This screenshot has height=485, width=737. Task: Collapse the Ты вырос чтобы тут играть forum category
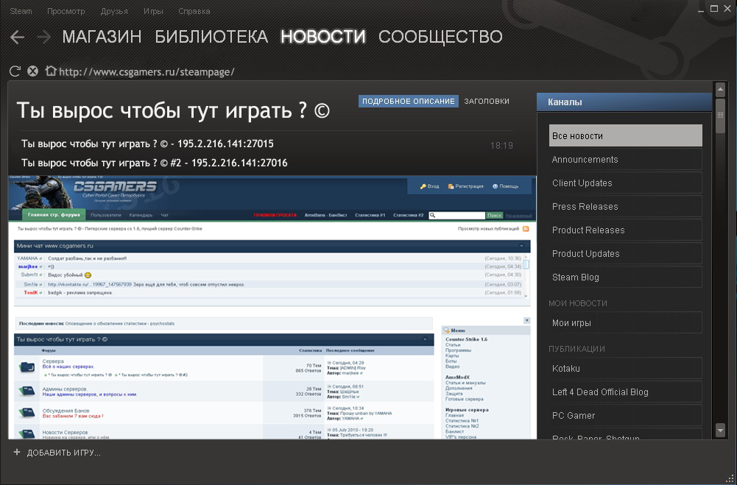[x=425, y=339]
